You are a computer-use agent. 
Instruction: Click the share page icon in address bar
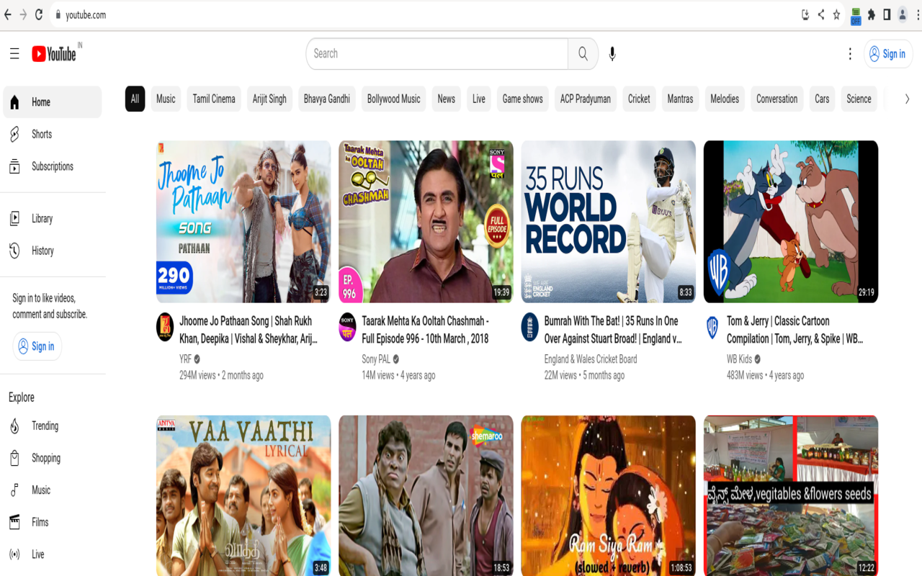tap(820, 14)
